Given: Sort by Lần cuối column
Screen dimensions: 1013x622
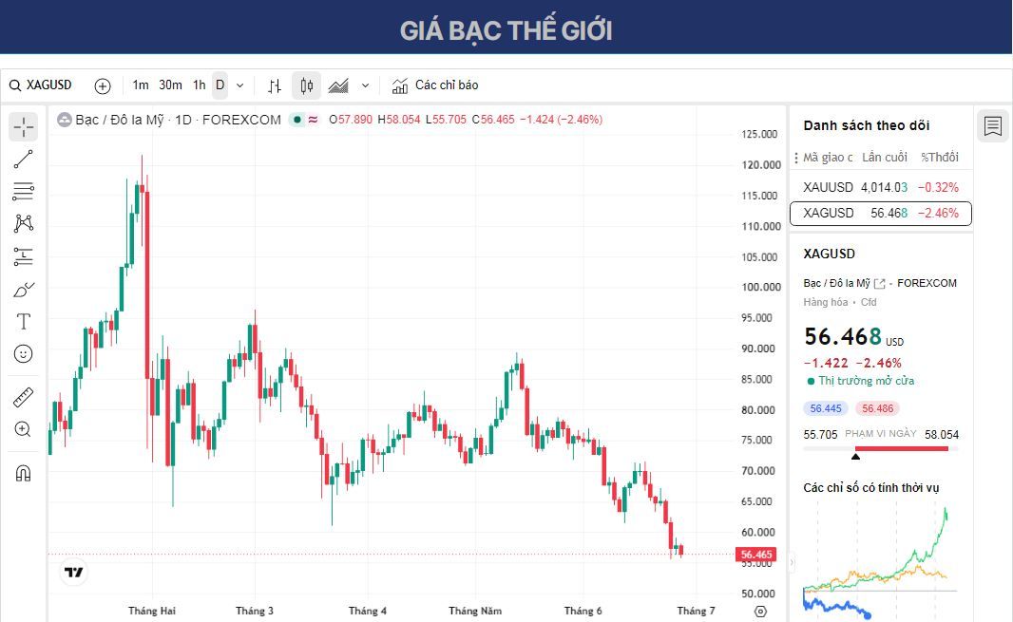Looking at the screenshot, I should pyautogui.click(x=885, y=157).
